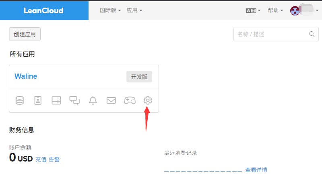Expand the 应用 dropdown menu
The width and height of the screenshot is (322, 180).
[x=134, y=10]
